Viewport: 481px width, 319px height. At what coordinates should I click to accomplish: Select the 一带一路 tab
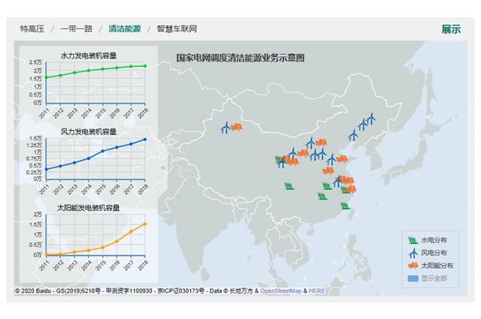pos(76,29)
